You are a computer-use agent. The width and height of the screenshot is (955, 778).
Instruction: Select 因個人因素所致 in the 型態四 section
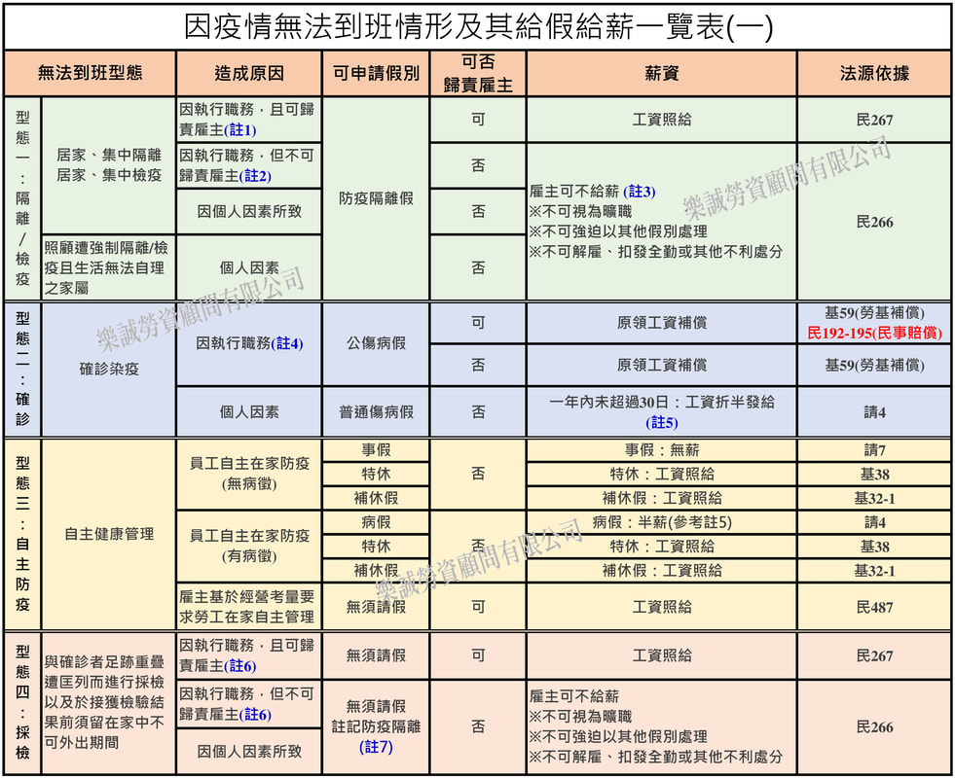[249, 751]
